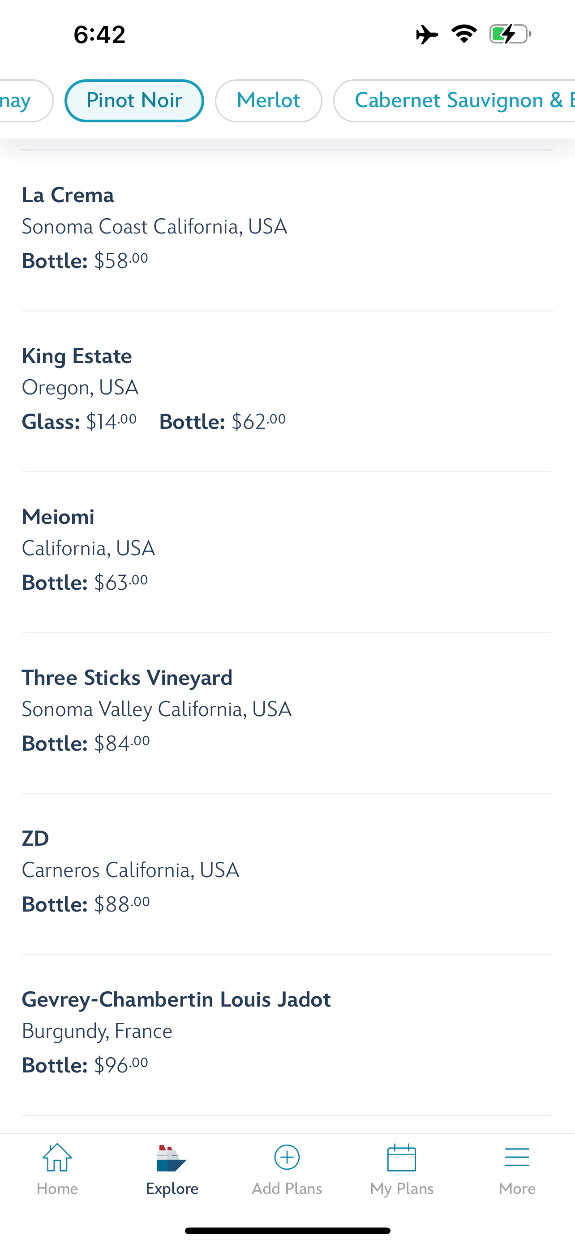The image size is (575, 1245).
Task: Select the Pinot Noir filter chip
Action: pos(134,100)
